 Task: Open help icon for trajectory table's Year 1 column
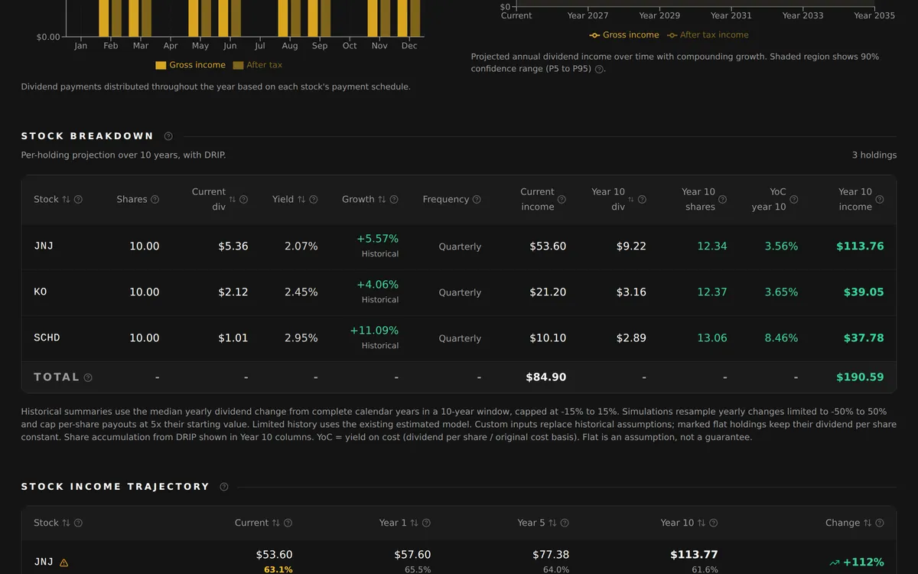pyautogui.click(x=426, y=523)
